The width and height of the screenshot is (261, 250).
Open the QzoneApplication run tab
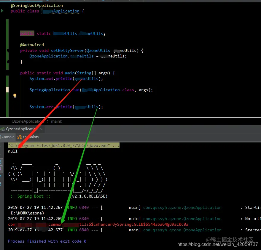pyautogui.click(x=22, y=129)
